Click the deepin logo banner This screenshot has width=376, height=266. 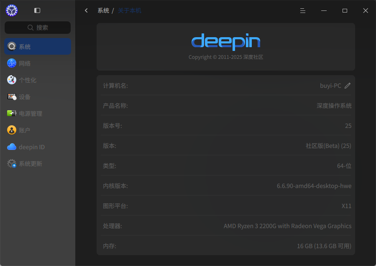(x=226, y=41)
